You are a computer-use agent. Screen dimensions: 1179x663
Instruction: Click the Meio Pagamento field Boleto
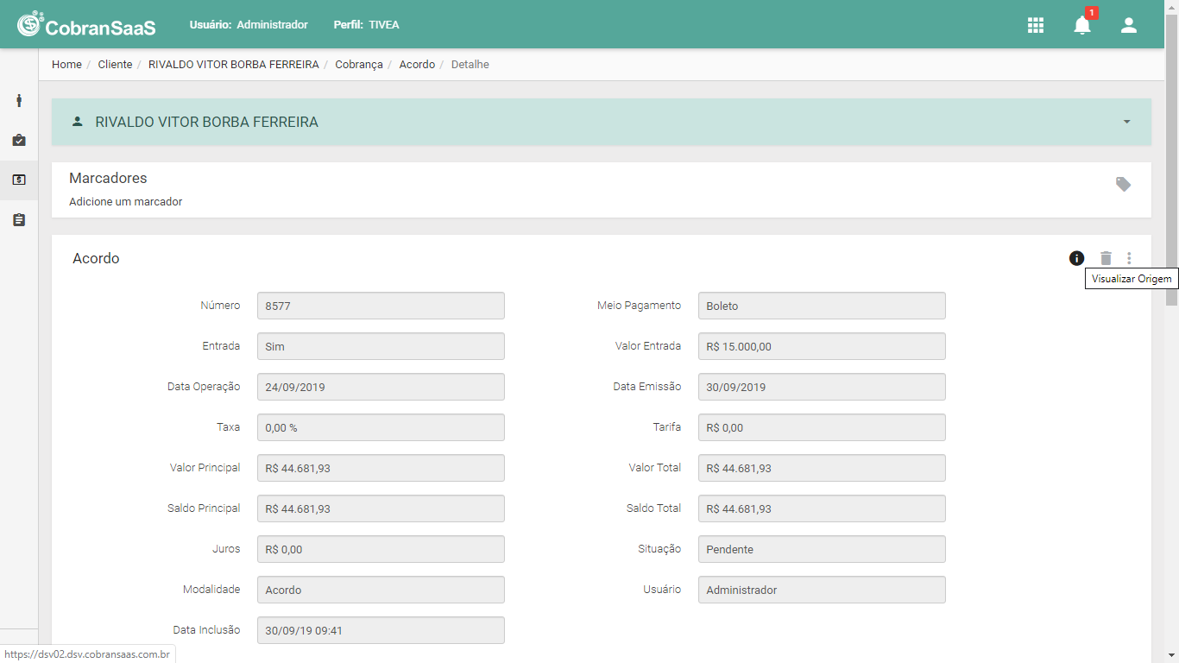point(822,306)
